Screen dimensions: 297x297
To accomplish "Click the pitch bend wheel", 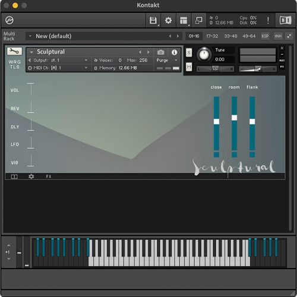I will pyautogui.click(x=19, y=252).
